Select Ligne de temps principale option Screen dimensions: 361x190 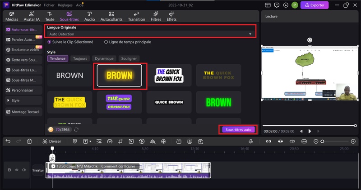pyautogui.click(x=128, y=42)
